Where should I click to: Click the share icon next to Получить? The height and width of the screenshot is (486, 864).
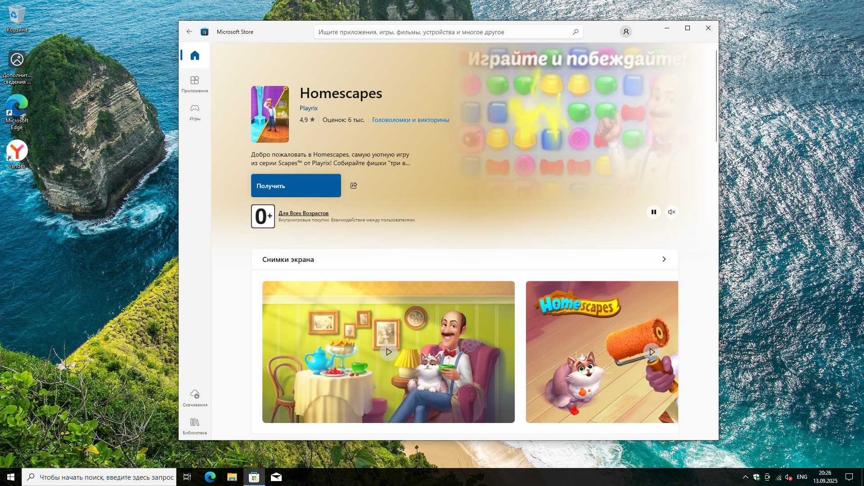click(354, 185)
